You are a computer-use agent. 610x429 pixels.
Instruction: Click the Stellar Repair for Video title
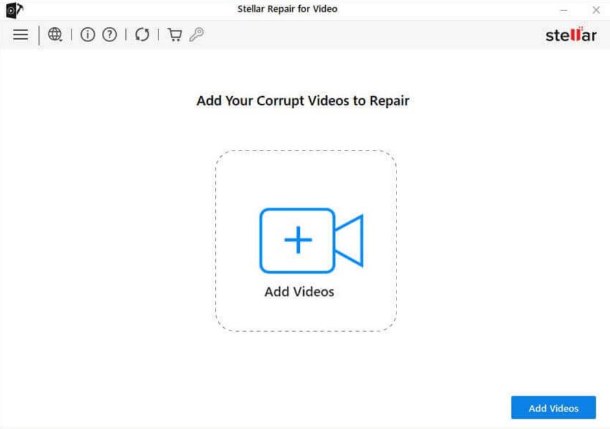click(x=287, y=8)
